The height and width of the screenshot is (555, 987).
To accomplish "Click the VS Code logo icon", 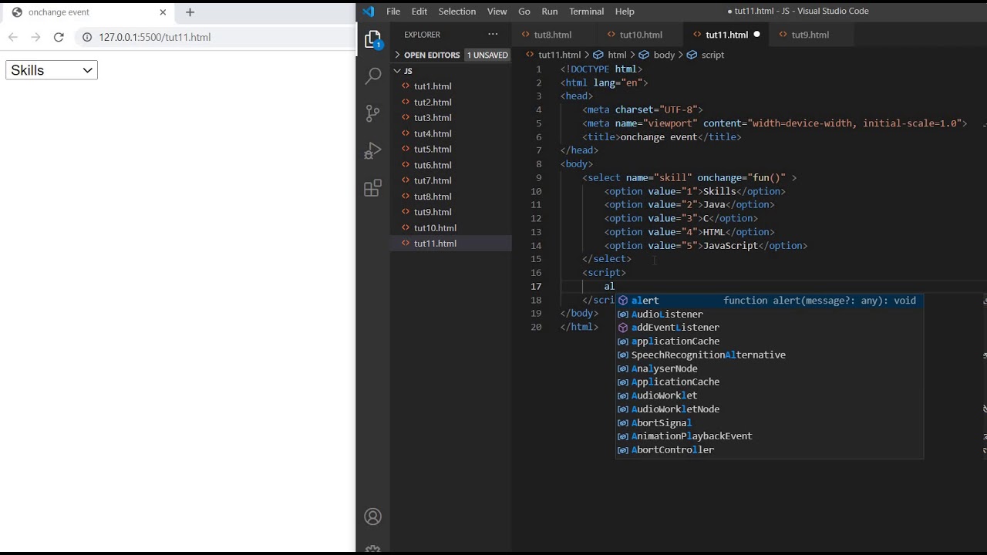I will pos(369,12).
